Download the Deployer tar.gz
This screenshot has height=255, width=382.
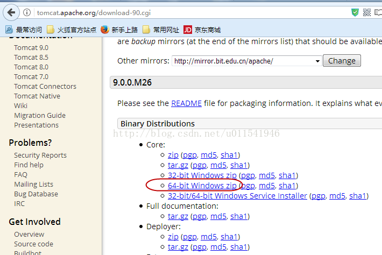(x=178, y=247)
